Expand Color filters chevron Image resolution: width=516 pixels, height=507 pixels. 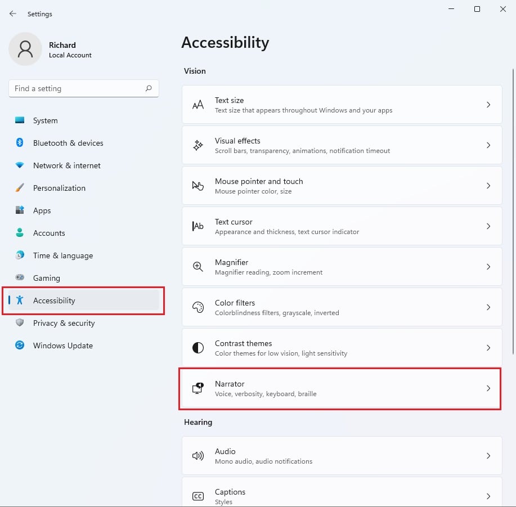tap(488, 307)
